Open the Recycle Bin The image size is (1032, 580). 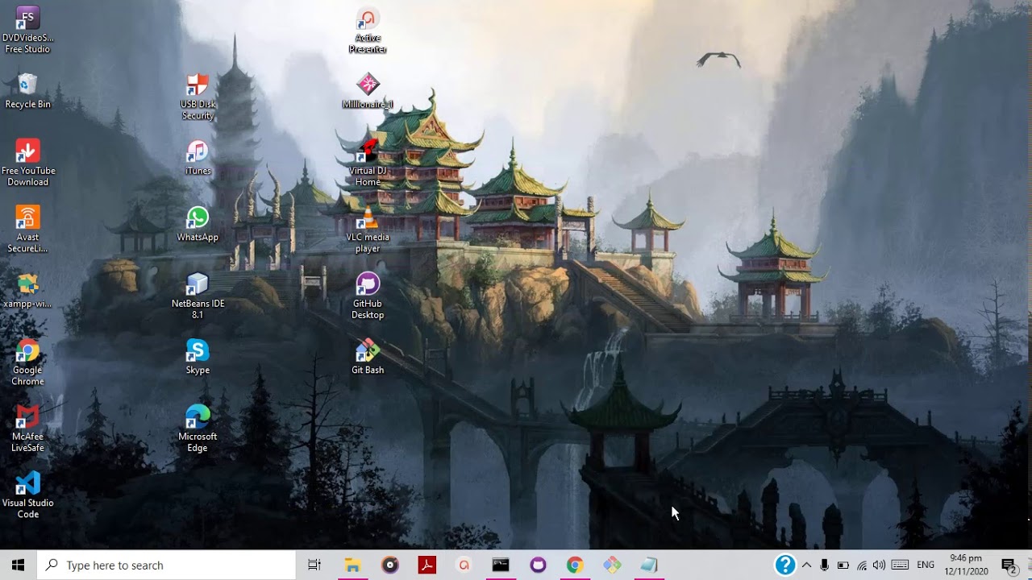pyautogui.click(x=27, y=91)
